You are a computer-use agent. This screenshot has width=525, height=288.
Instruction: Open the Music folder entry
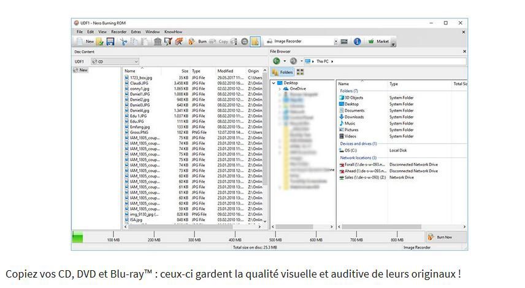tap(347, 123)
